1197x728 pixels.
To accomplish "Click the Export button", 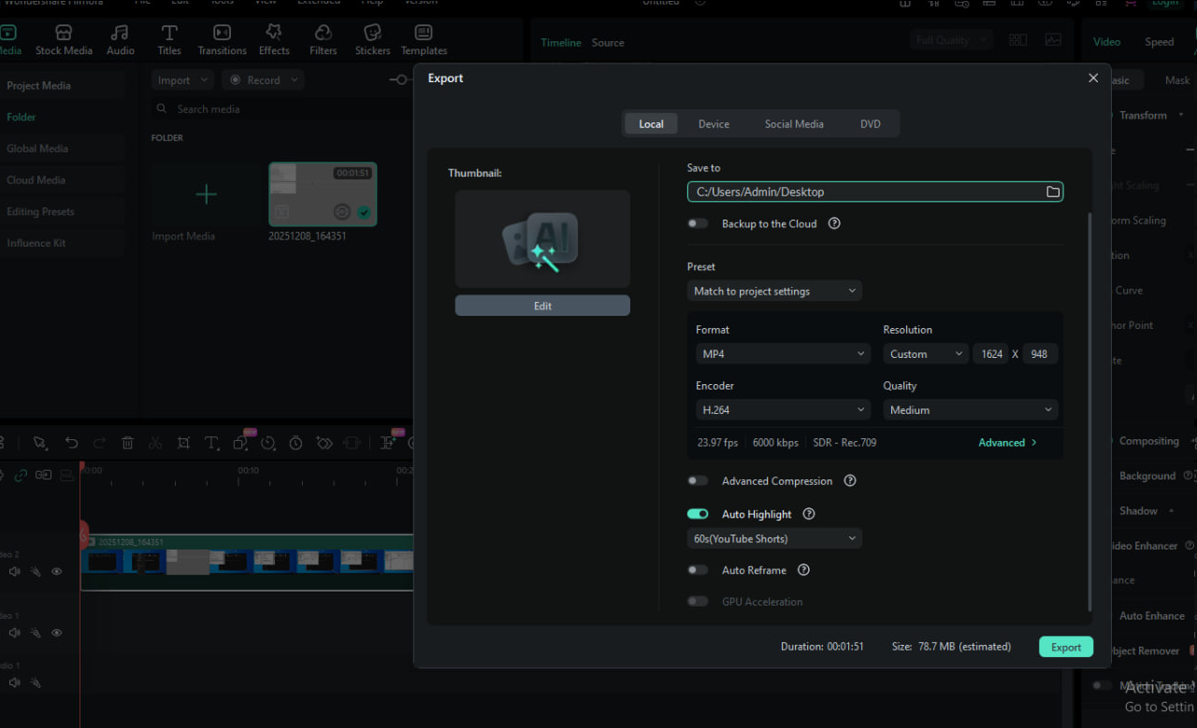I will click(1066, 647).
